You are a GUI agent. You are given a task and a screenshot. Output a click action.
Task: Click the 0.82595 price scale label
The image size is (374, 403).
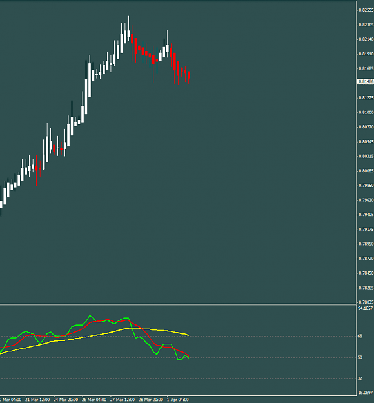coord(366,10)
